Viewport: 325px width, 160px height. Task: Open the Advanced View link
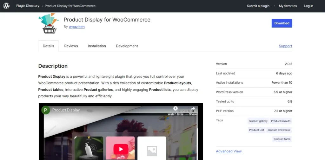point(229,151)
